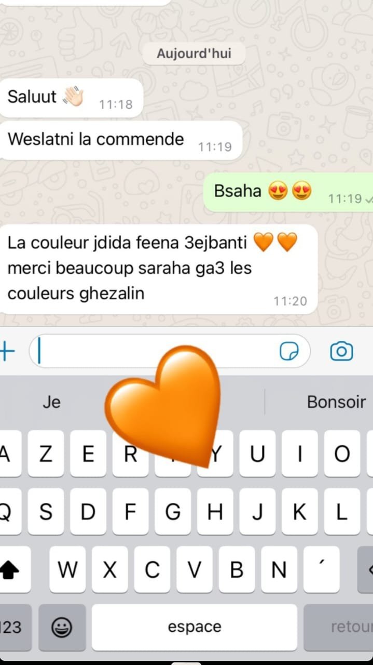Toggle the shift arrow key

[9, 570]
